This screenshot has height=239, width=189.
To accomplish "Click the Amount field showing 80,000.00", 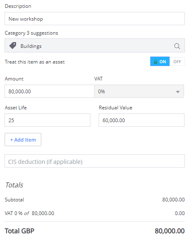I will pos(50,91).
